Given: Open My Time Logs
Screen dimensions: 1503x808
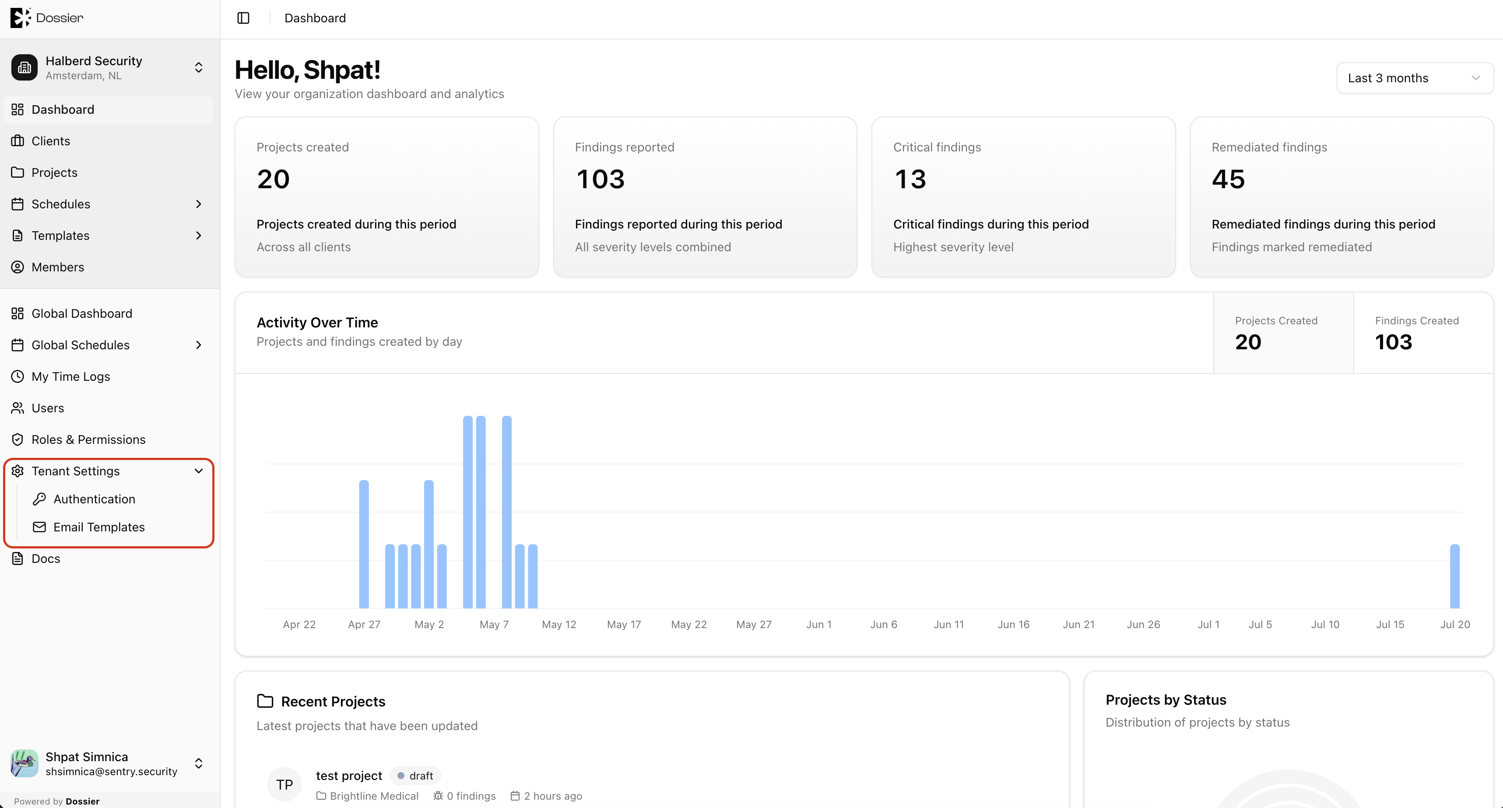Looking at the screenshot, I should (109, 377).
